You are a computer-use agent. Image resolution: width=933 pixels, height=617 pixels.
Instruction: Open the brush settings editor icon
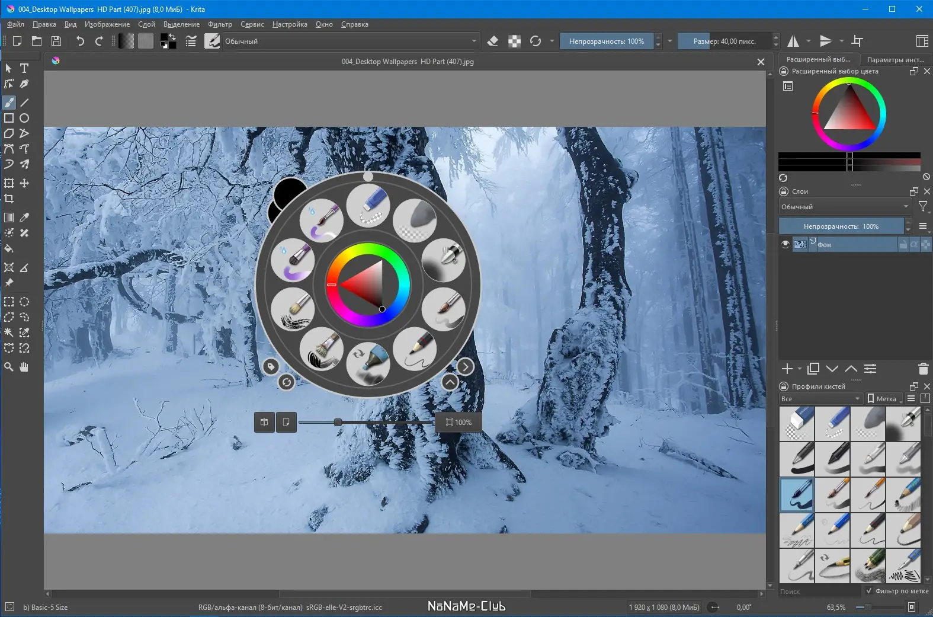click(191, 41)
